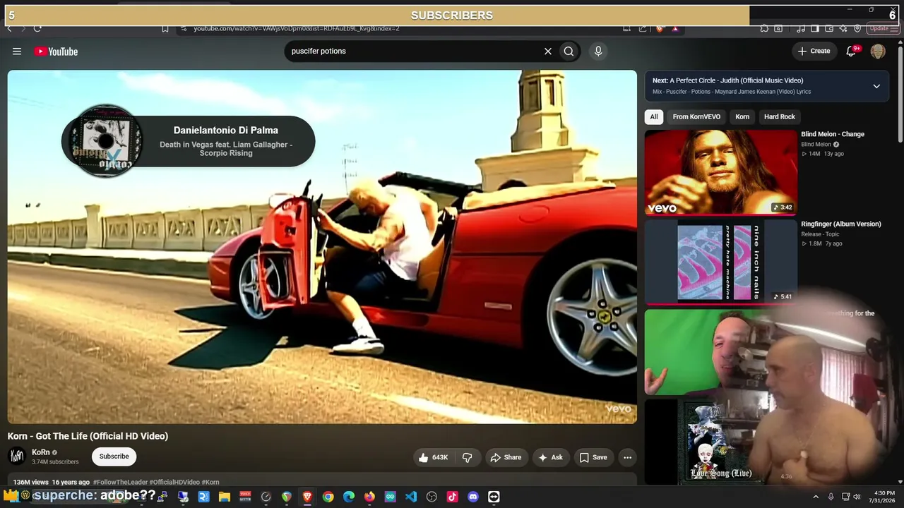Share the video
The width and height of the screenshot is (904, 508).
(506, 457)
